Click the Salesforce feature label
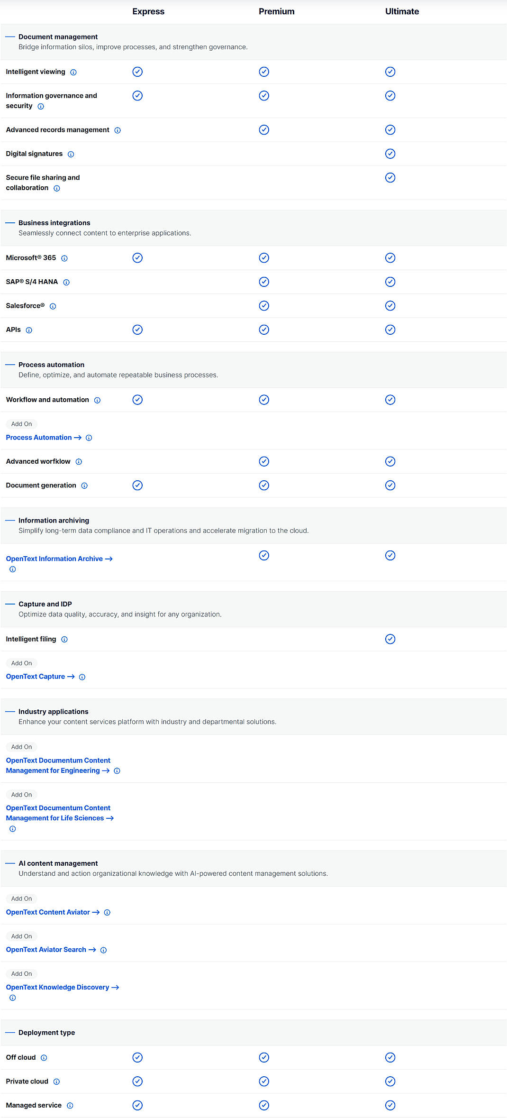Viewport: 507px width, 1118px height. tap(25, 306)
